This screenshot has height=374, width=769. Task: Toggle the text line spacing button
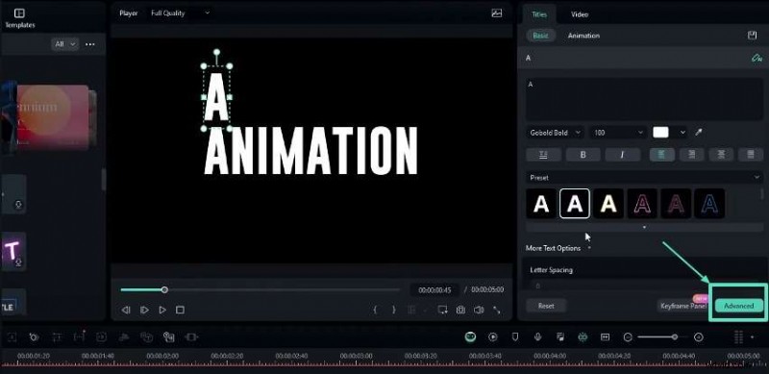point(543,155)
